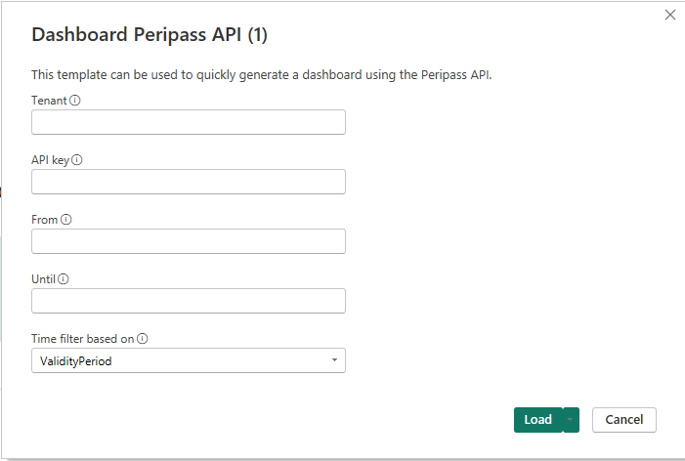Show info for Time filter based on
Viewport: 685px width, 461px height.
[x=143, y=339]
